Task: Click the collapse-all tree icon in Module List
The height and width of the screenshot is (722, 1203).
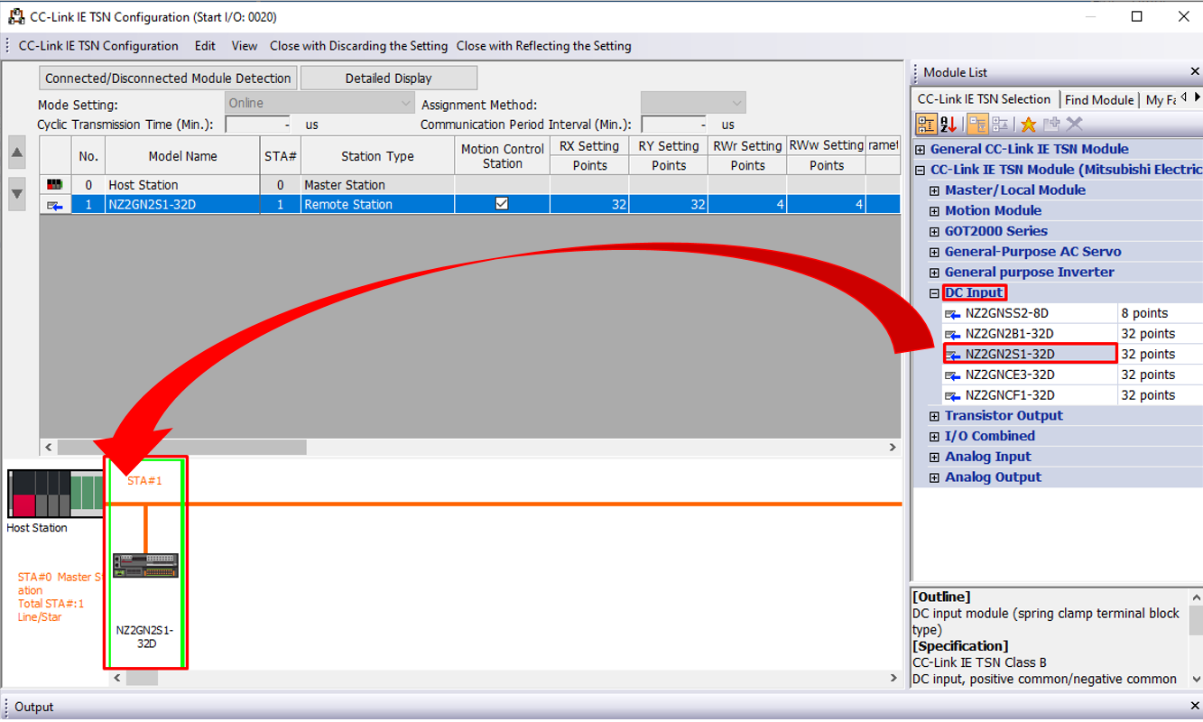Action: [x=1000, y=125]
